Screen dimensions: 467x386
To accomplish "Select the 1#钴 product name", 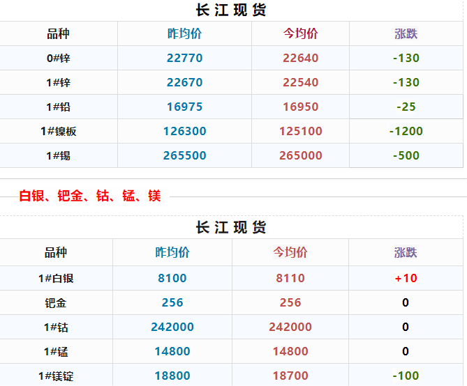I will point(56,327).
